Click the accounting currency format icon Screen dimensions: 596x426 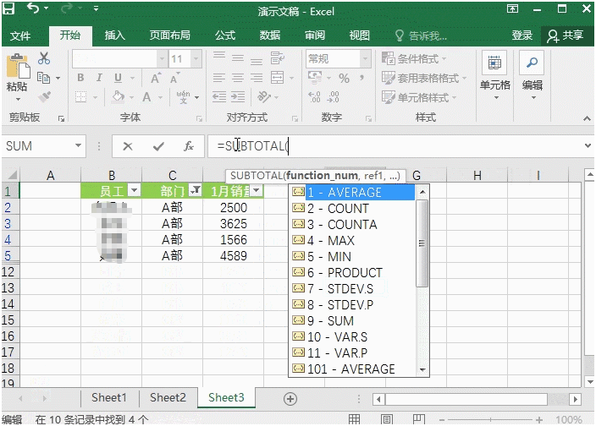[315, 78]
